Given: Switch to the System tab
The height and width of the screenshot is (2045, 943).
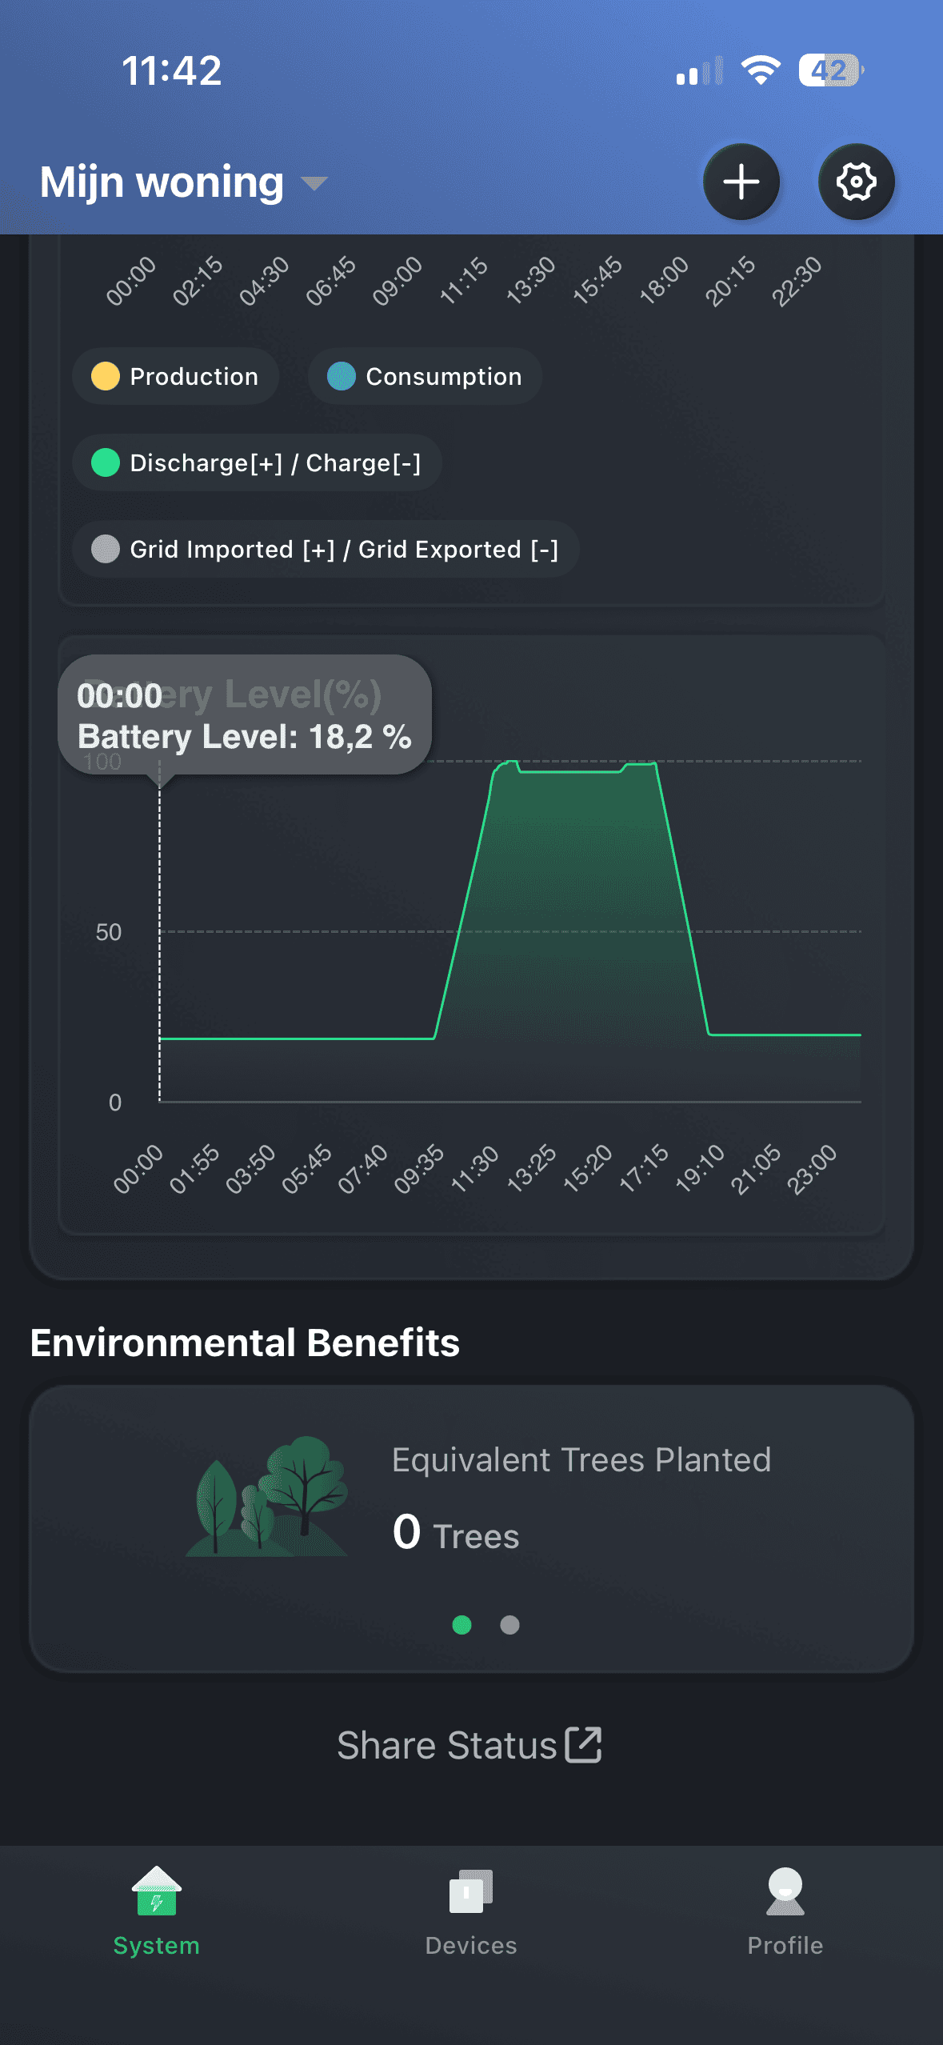Looking at the screenshot, I should 157,1911.
